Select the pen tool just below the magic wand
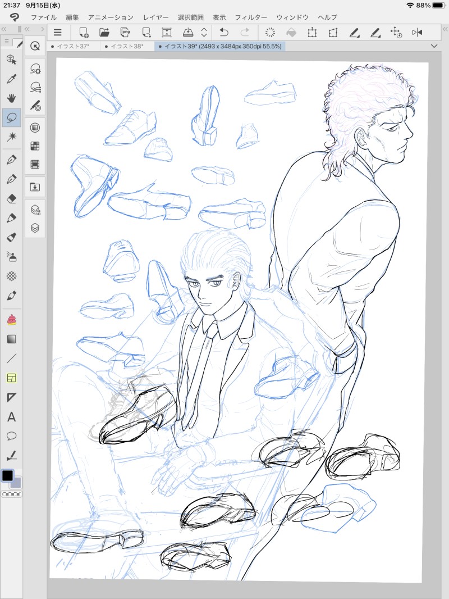This screenshot has height=599, width=449. 11,160
